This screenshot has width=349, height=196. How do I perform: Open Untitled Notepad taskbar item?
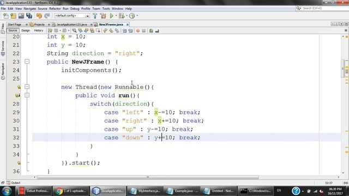(x=218, y=191)
